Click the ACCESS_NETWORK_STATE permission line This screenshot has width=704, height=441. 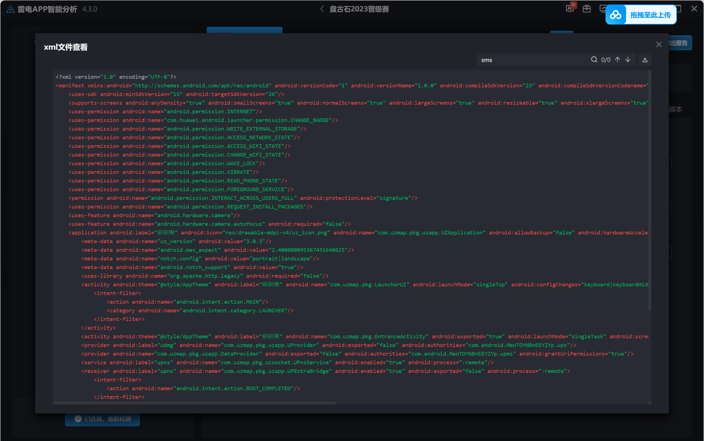tap(184, 137)
